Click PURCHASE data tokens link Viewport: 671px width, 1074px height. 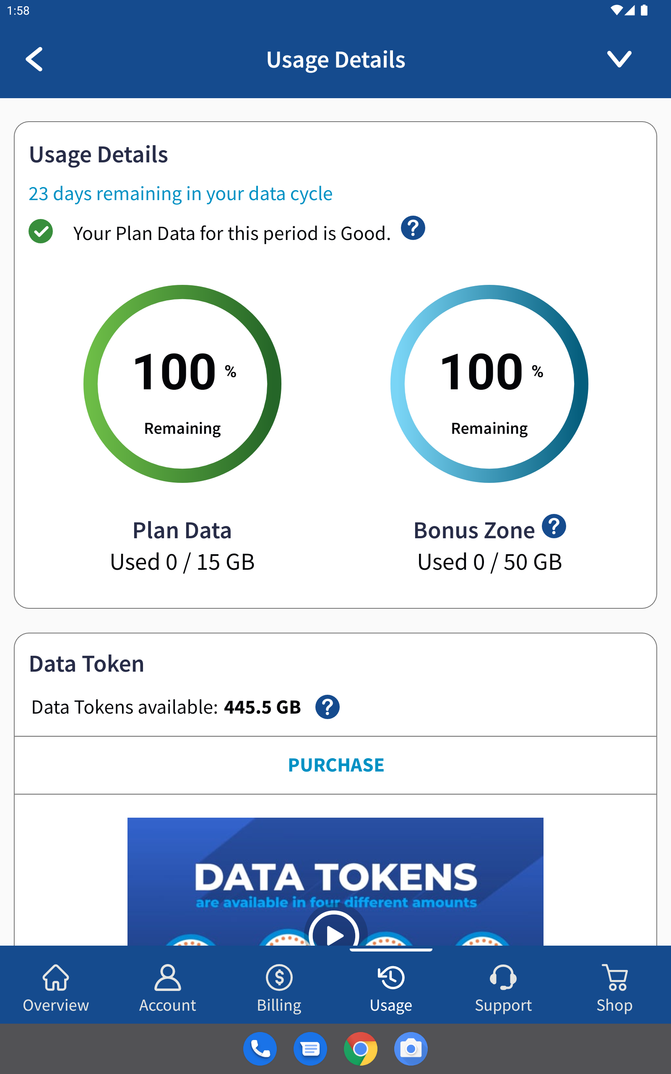(x=336, y=765)
